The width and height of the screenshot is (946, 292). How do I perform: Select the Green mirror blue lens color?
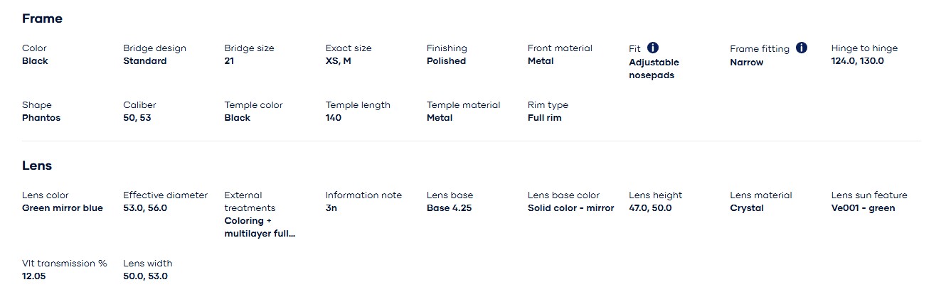tap(63, 208)
